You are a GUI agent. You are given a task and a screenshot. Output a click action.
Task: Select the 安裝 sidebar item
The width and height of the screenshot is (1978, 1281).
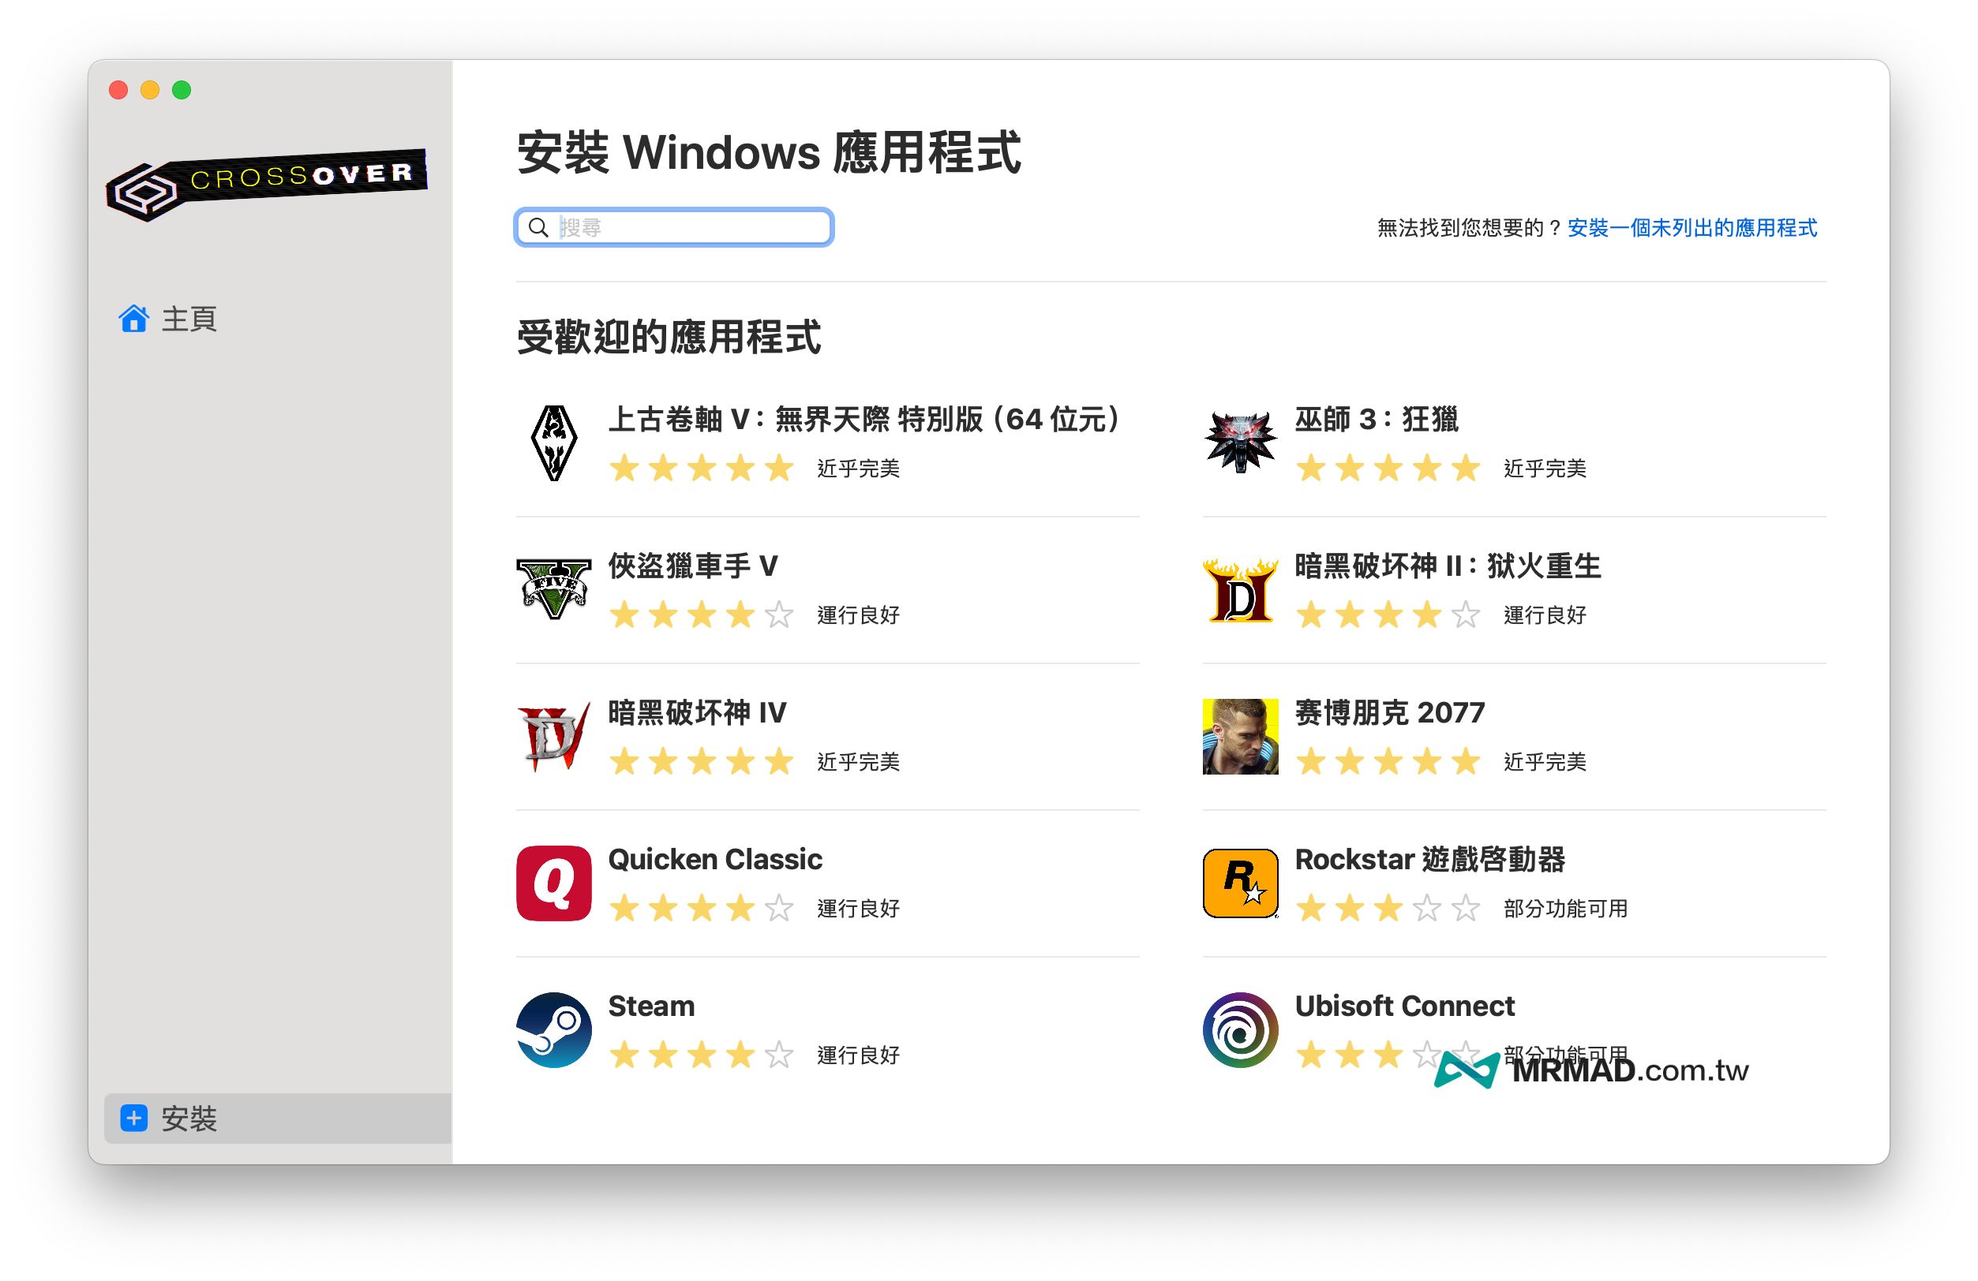coord(278,1119)
